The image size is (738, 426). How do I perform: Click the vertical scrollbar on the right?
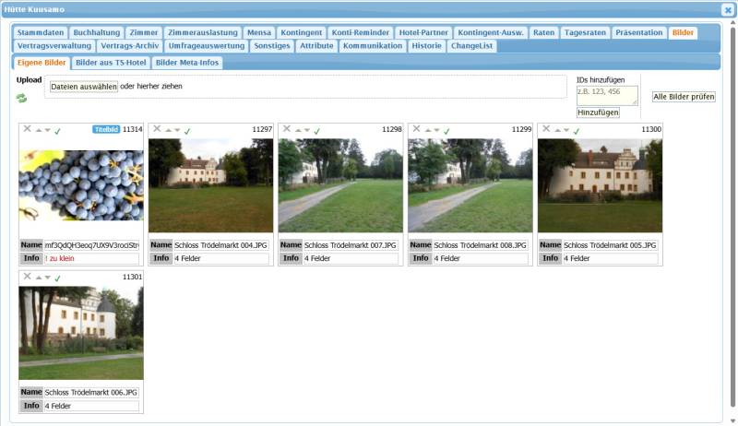pos(732,217)
